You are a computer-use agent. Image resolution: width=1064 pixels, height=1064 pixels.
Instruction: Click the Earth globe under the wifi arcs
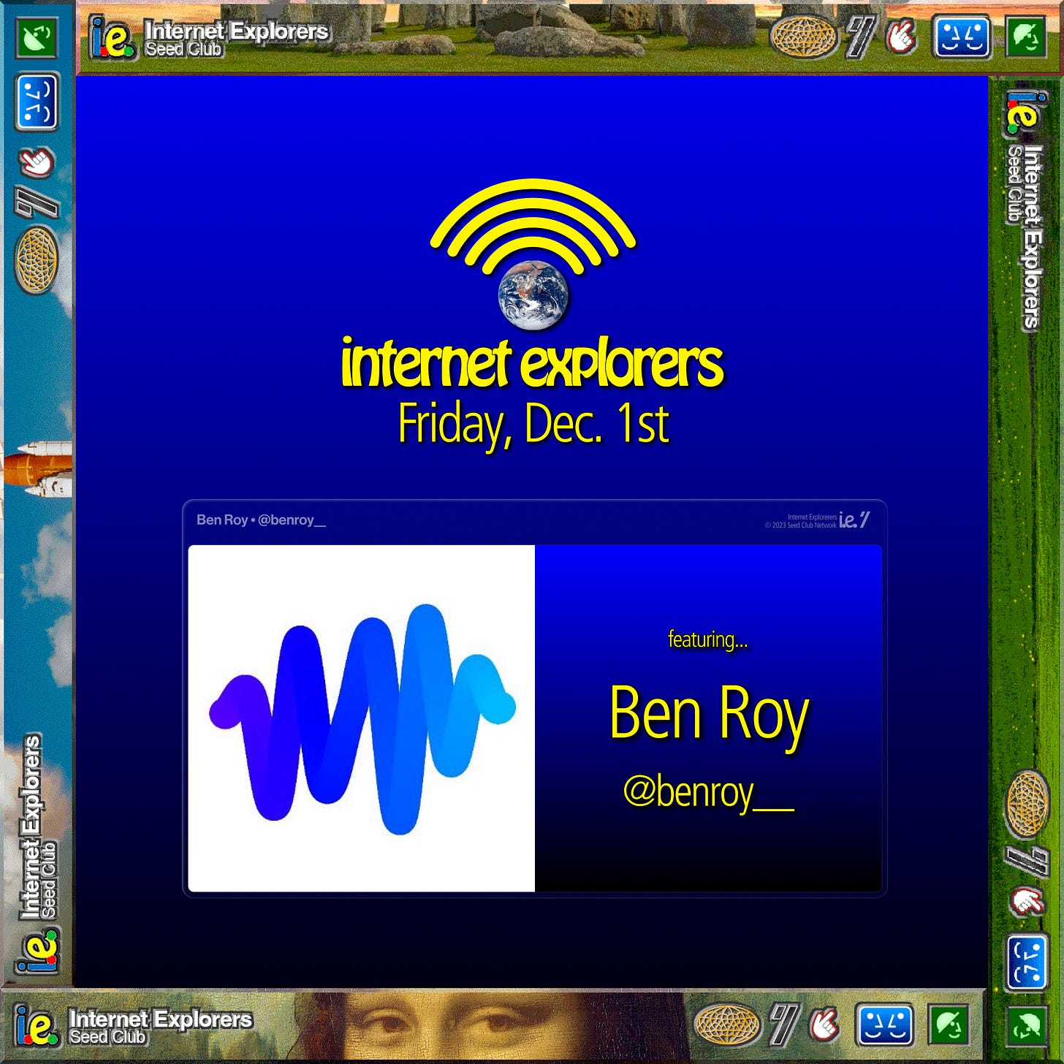click(533, 295)
